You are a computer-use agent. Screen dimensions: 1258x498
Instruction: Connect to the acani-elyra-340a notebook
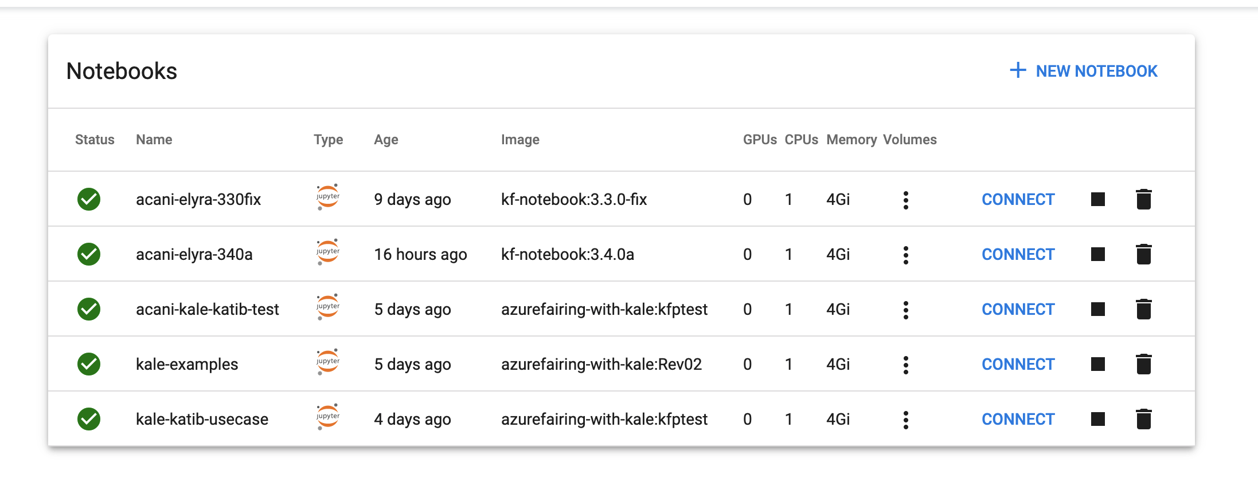click(x=1018, y=254)
